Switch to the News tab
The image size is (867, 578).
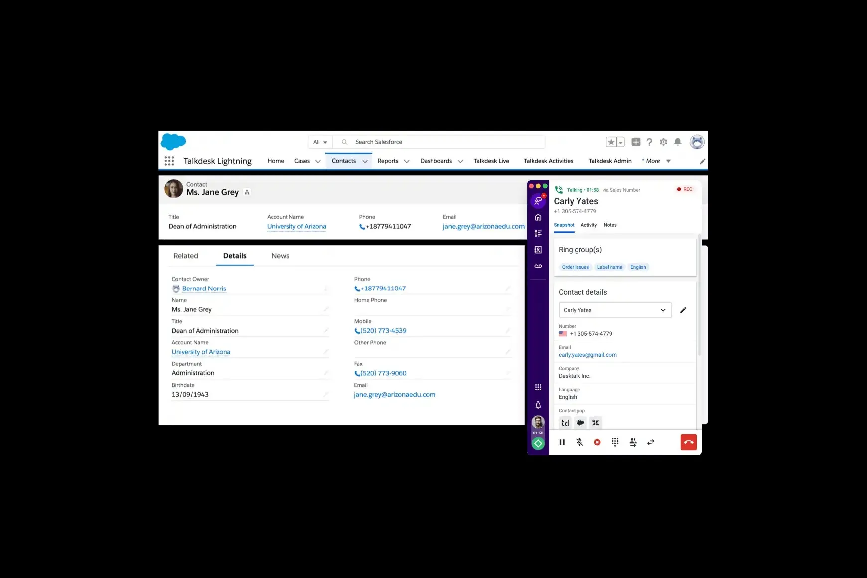(x=280, y=256)
